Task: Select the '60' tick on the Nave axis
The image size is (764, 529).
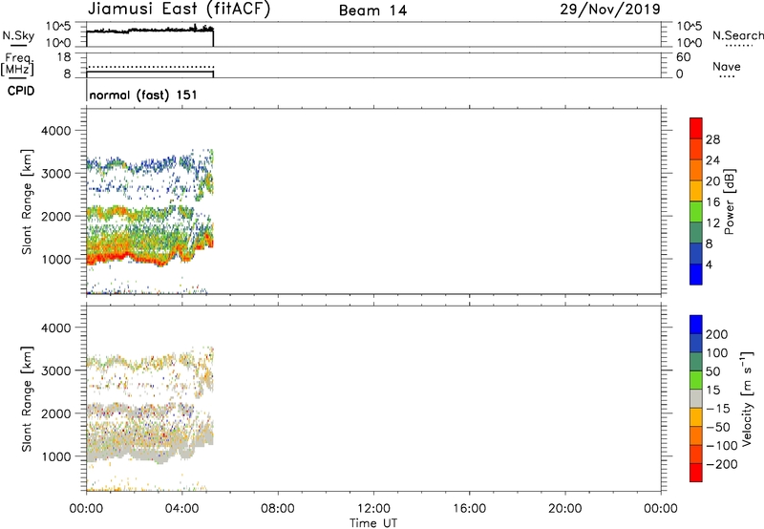Action: click(683, 57)
